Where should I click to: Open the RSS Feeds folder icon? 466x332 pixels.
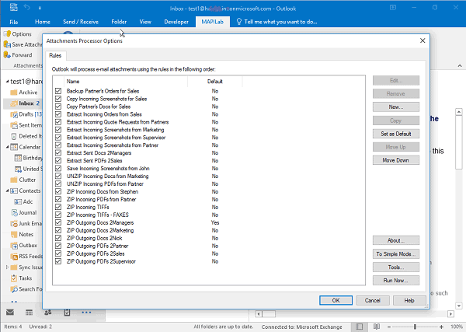[x=14, y=257]
